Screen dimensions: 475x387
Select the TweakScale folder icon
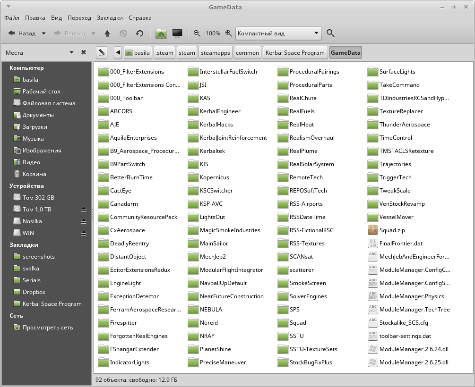(x=372, y=191)
